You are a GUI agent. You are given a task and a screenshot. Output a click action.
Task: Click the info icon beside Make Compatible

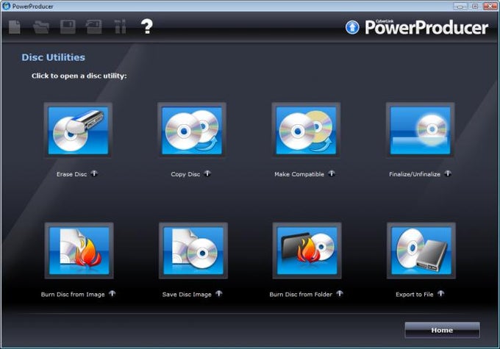(332, 173)
